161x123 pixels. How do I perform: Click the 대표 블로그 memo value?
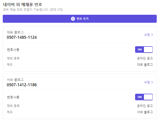pyautogui.click(x=145, y=64)
